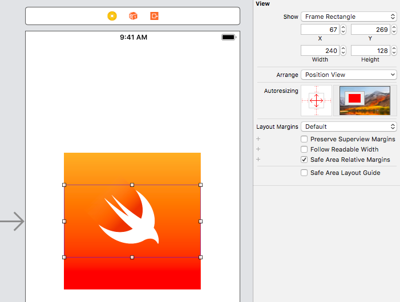Click the autoresizing preview thumbnail
This screenshot has width=400, height=302.
coord(365,100)
